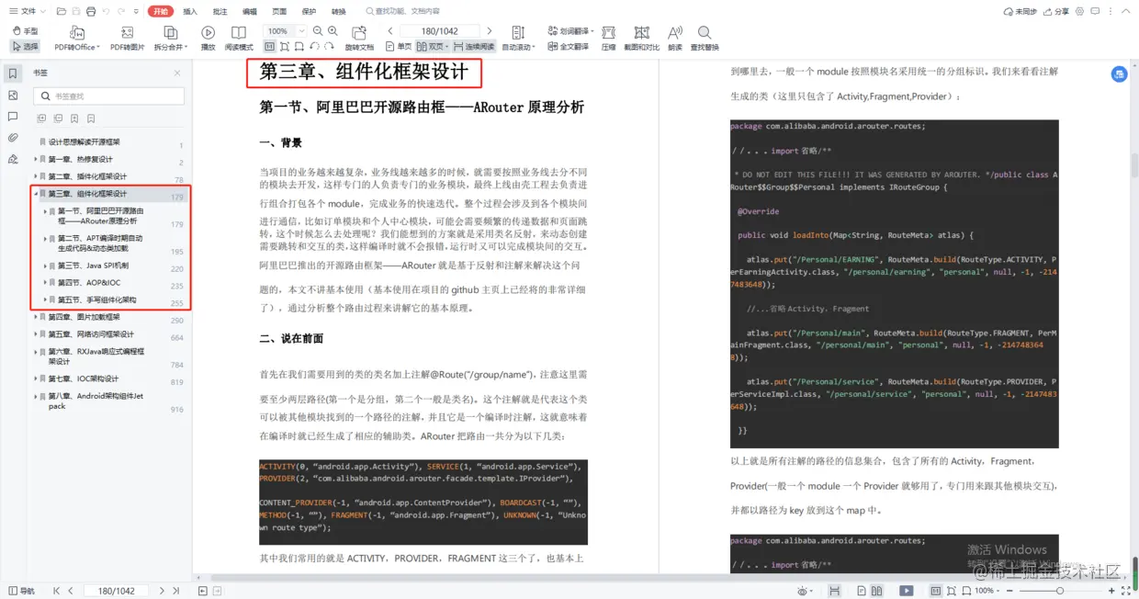The height and width of the screenshot is (599, 1139).
Task: Go to bookmark 第五节、手写组件化架构
Action: point(96,300)
